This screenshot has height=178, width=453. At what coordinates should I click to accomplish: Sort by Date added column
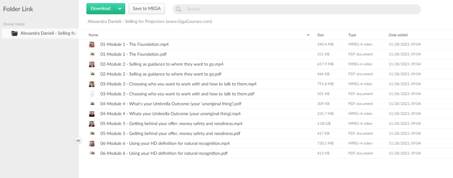pyautogui.click(x=398, y=34)
